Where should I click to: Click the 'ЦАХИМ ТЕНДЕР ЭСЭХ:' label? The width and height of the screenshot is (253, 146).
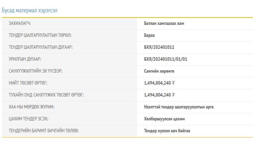(x=29, y=119)
